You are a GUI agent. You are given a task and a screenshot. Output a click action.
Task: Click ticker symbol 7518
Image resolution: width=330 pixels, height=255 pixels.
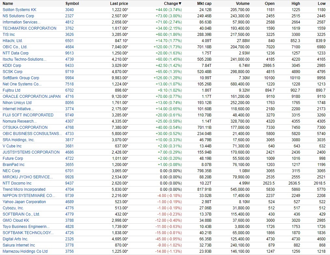point(69,84)
